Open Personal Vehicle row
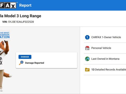This screenshot has width=126, height=94. 105,48
